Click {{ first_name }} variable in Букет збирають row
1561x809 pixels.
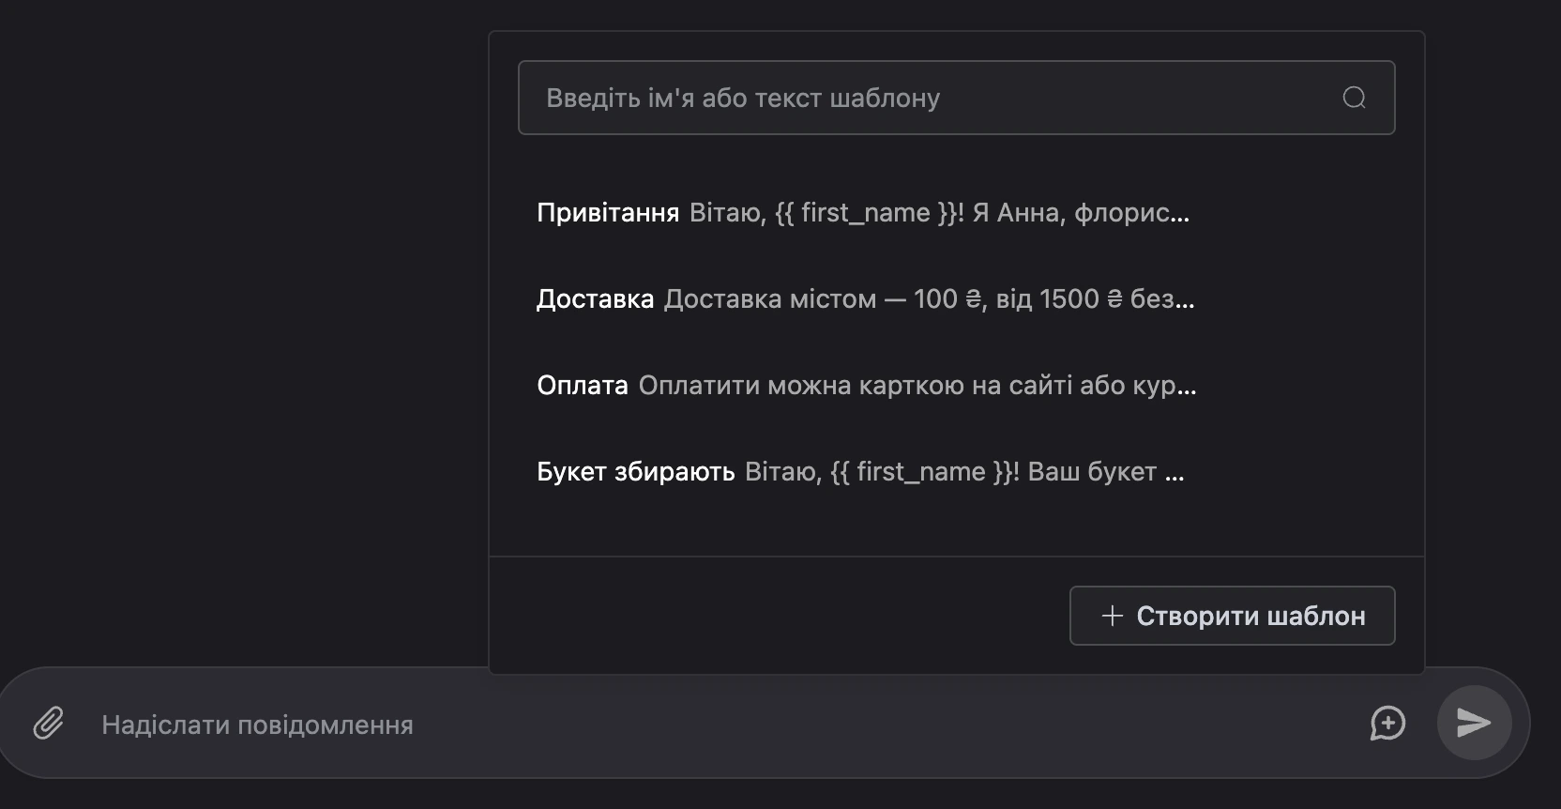tap(921, 472)
